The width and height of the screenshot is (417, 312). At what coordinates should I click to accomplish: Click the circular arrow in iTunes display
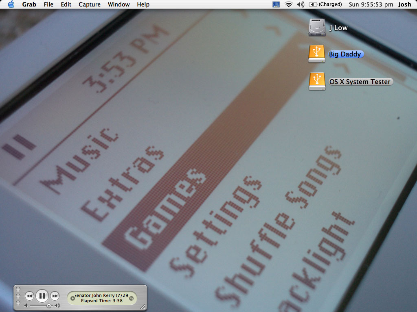click(132, 298)
